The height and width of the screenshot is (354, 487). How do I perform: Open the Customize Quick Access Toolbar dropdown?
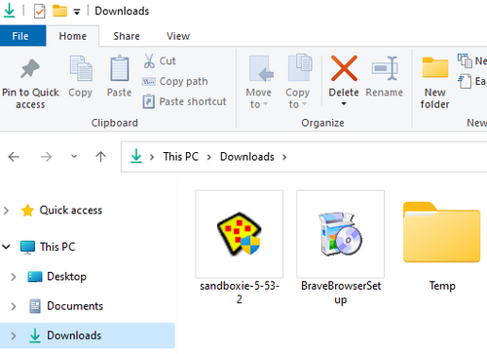coord(77,12)
